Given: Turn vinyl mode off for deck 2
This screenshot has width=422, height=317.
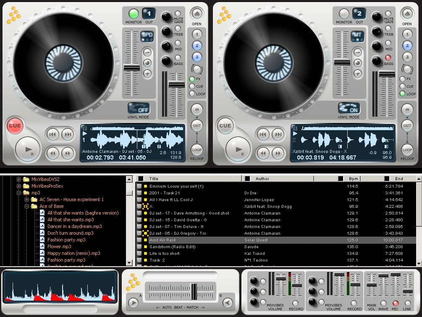Looking at the screenshot, I should 349,109.
